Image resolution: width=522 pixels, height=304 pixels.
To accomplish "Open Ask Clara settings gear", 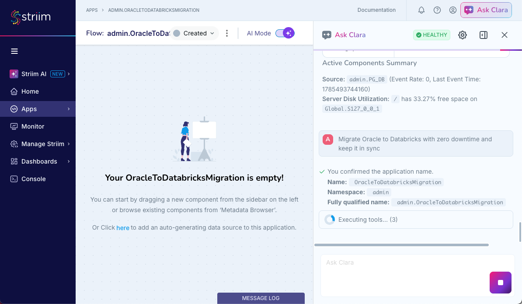I will (463, 35).
